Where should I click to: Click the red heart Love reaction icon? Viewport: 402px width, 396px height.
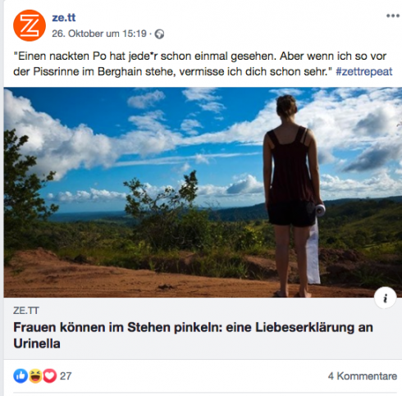[50, 376]
